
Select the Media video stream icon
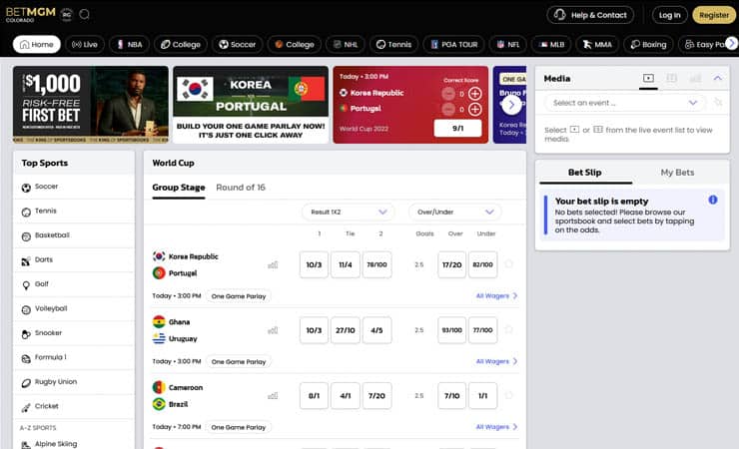(x=648, y=78)
